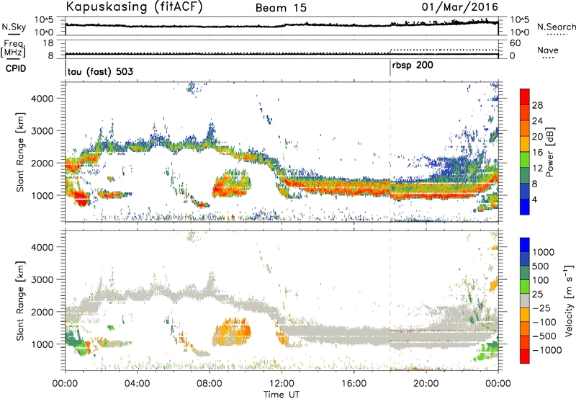Click the 'Time UT' axis title
This screenshot has height=399, width=576.
coord(282,394)
